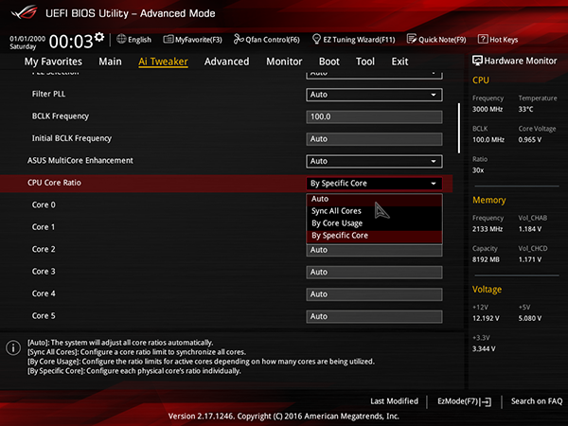Click the 01/01/2000 date
Screen dimensions: 568x426
27,39
